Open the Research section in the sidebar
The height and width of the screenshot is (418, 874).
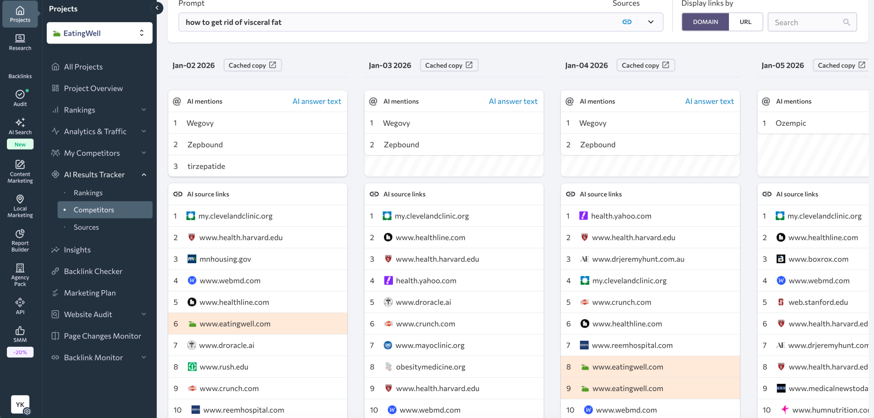(x=20, y=42)
